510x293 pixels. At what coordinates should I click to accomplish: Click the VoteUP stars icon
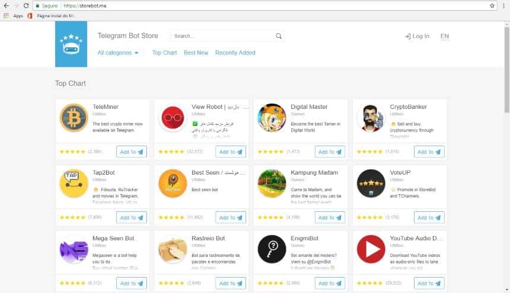(371, 183)
